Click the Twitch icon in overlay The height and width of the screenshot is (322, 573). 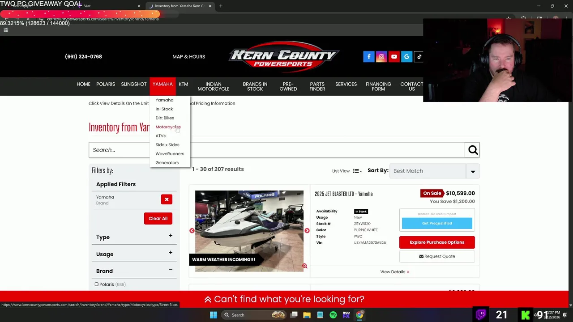tap(481, 315)
